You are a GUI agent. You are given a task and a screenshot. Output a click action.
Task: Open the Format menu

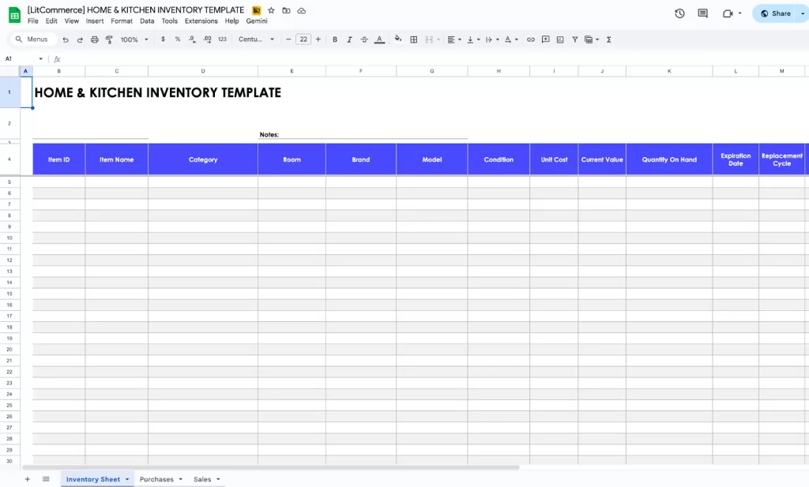121,21
